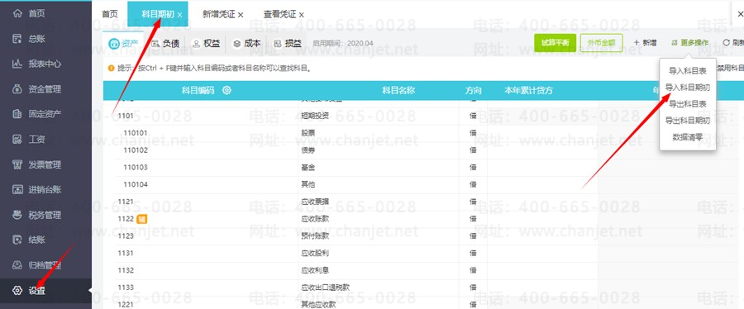Click the 归档管理 archive icon
Image resolution: width=744 pixels, height=309 pixels.
17,265
